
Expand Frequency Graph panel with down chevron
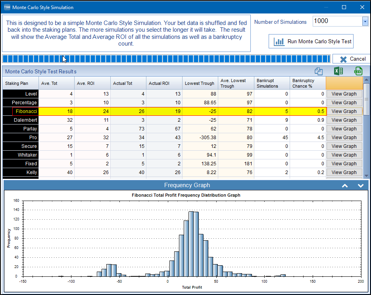(x=360, y=186)
